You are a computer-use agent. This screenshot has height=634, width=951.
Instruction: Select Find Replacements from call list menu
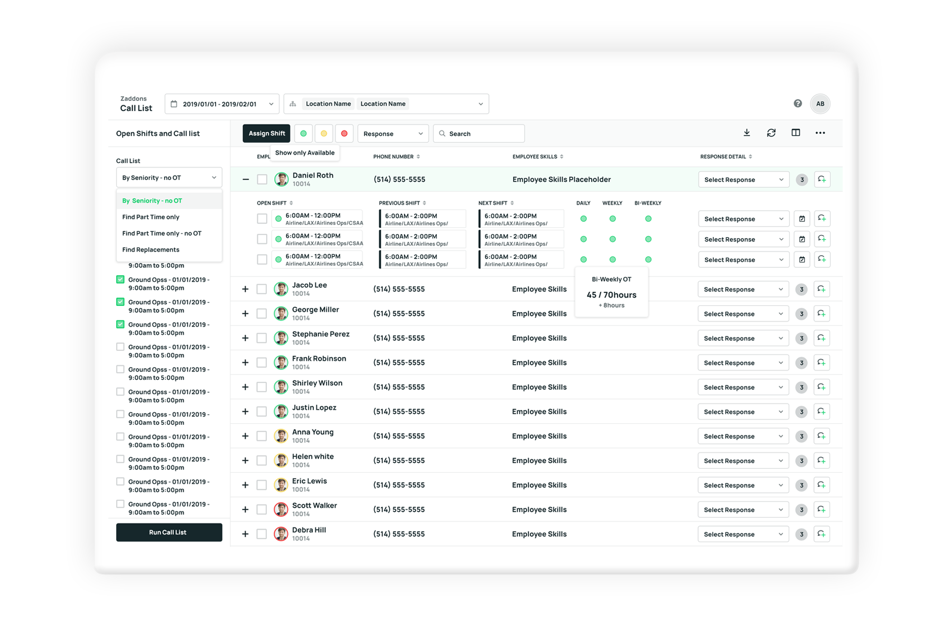151,250
